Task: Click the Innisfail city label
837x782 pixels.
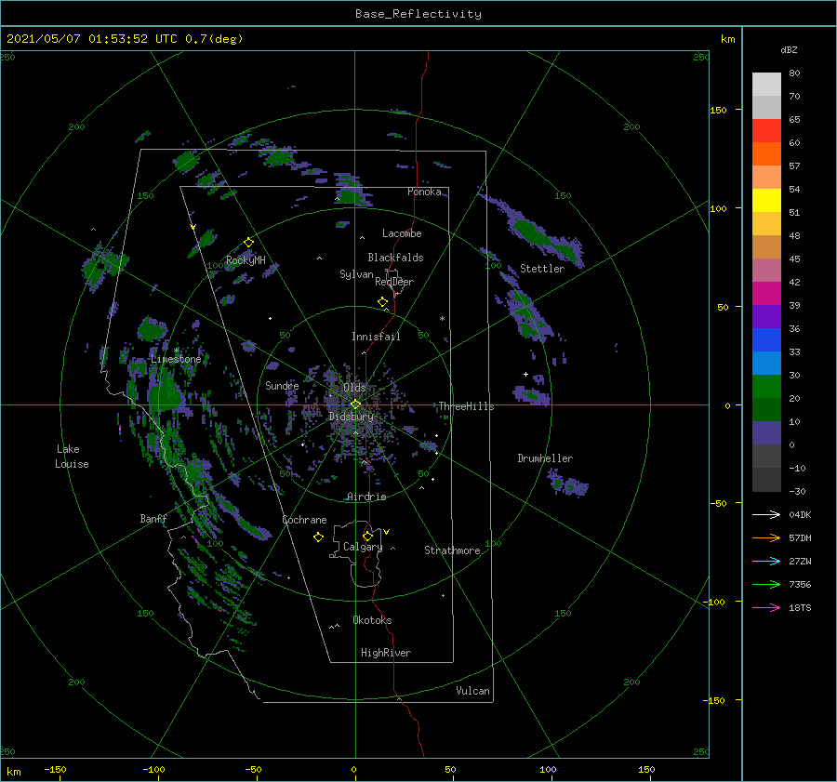Action: coord(376,337)
